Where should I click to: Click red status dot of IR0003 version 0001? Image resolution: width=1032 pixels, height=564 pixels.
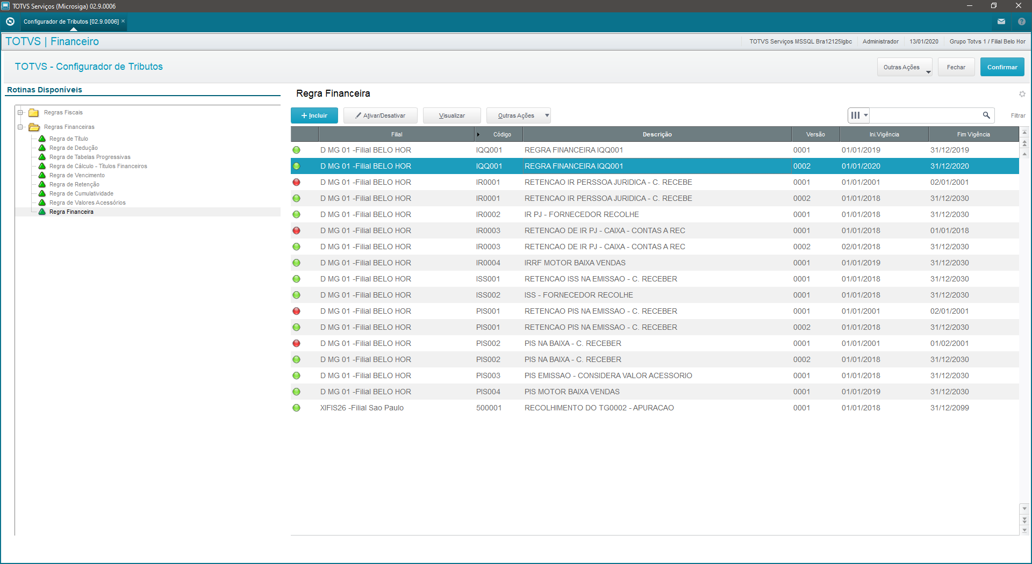click(x=296, y=230)
